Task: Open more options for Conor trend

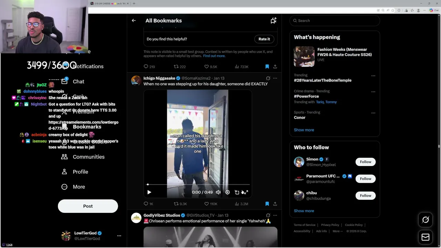Action: point(373,113)
